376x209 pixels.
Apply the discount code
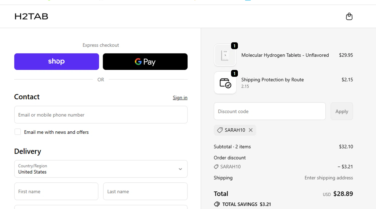pyautogui.click(x=342, y=111)
